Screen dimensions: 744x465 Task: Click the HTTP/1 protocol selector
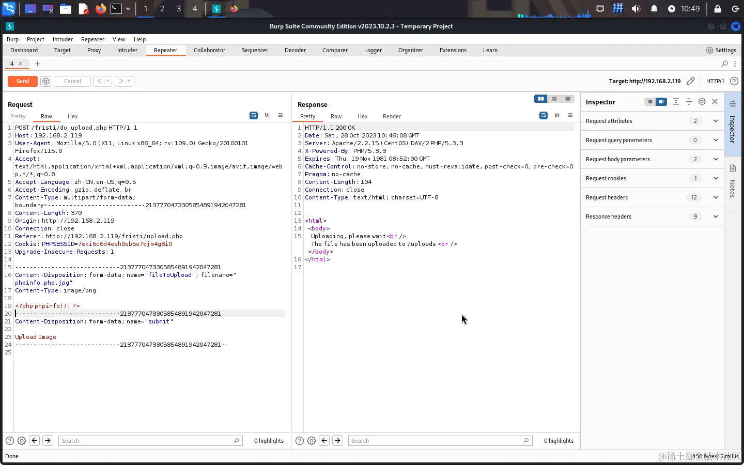point(715,81)
